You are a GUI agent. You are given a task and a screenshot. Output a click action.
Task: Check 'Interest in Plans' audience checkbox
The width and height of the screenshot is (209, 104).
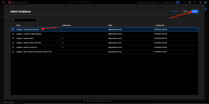click(13, 38)
